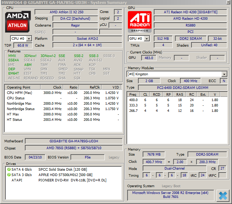Viewport: 232px width, 204px height.
Task: Click the PC2-6400 DDR2-SDRAM UDIMM type field
Action: pyautogui.click(x=182, y=88)
